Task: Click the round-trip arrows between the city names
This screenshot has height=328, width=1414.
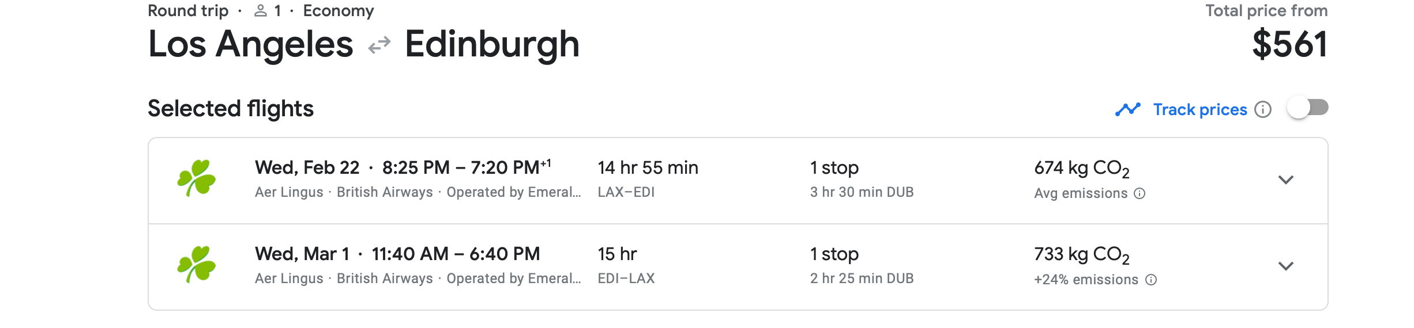Action: (x=379, y=45)
